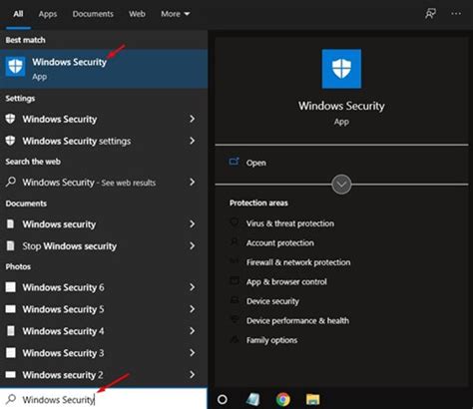Viewport: 473px width, 409px height.
Task: Click shield icon beside Windows Security settings
Action: coord(10,141)
